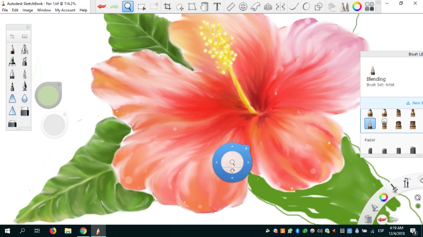423x237 pixels.
Task: Toggle the Perspective Guides tool
Action: click(x=268, y=7)
